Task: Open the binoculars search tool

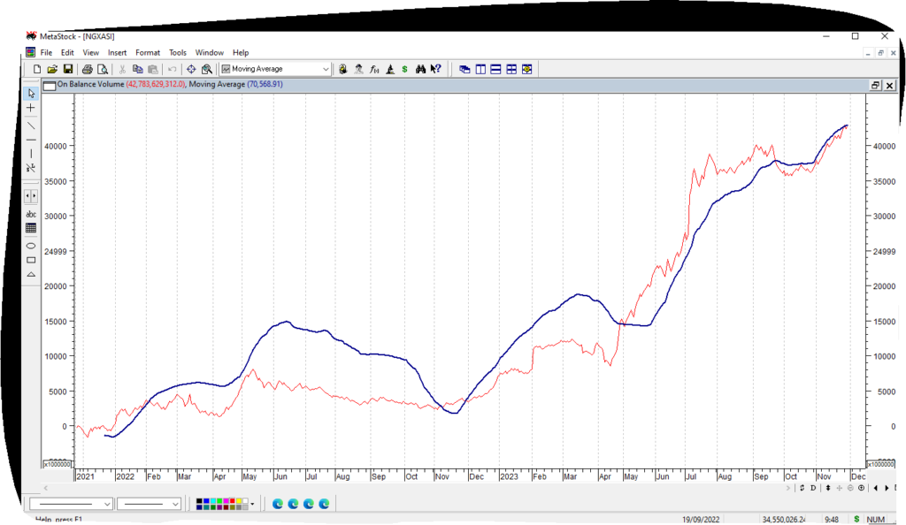Action: [420, 69]
